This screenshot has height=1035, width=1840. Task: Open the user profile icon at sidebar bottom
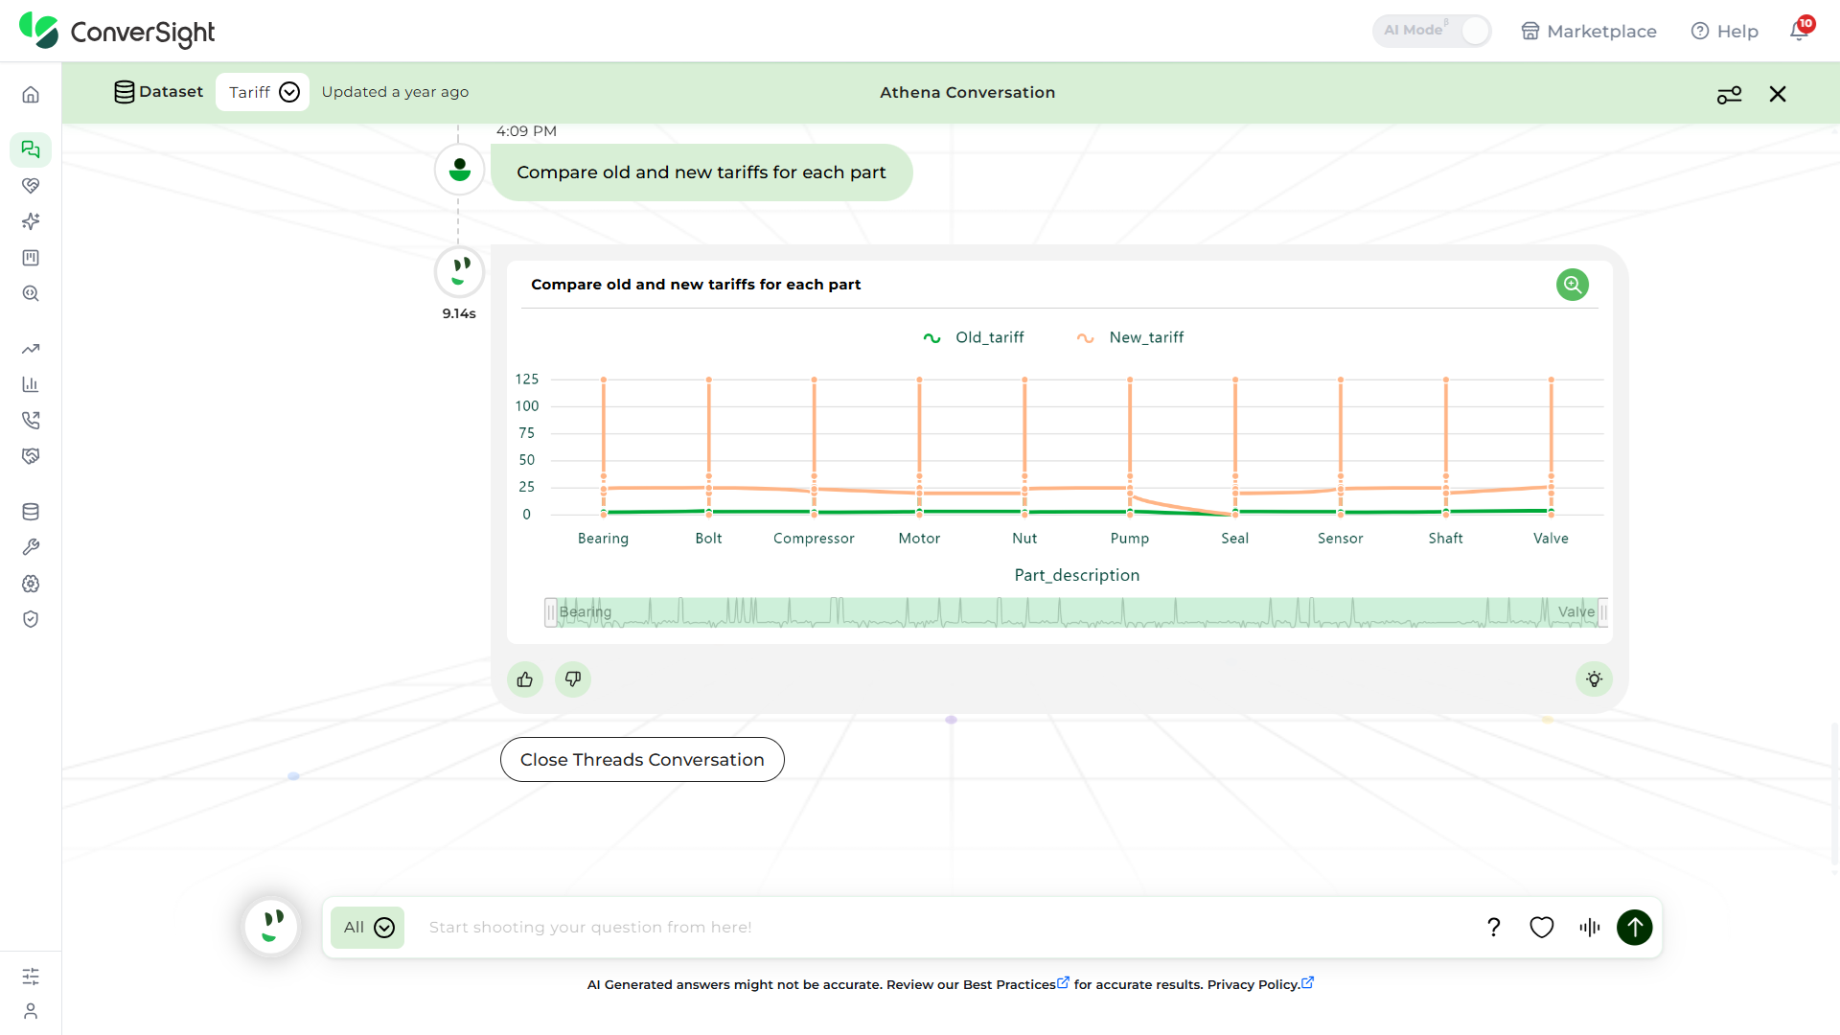(31, 1011)
